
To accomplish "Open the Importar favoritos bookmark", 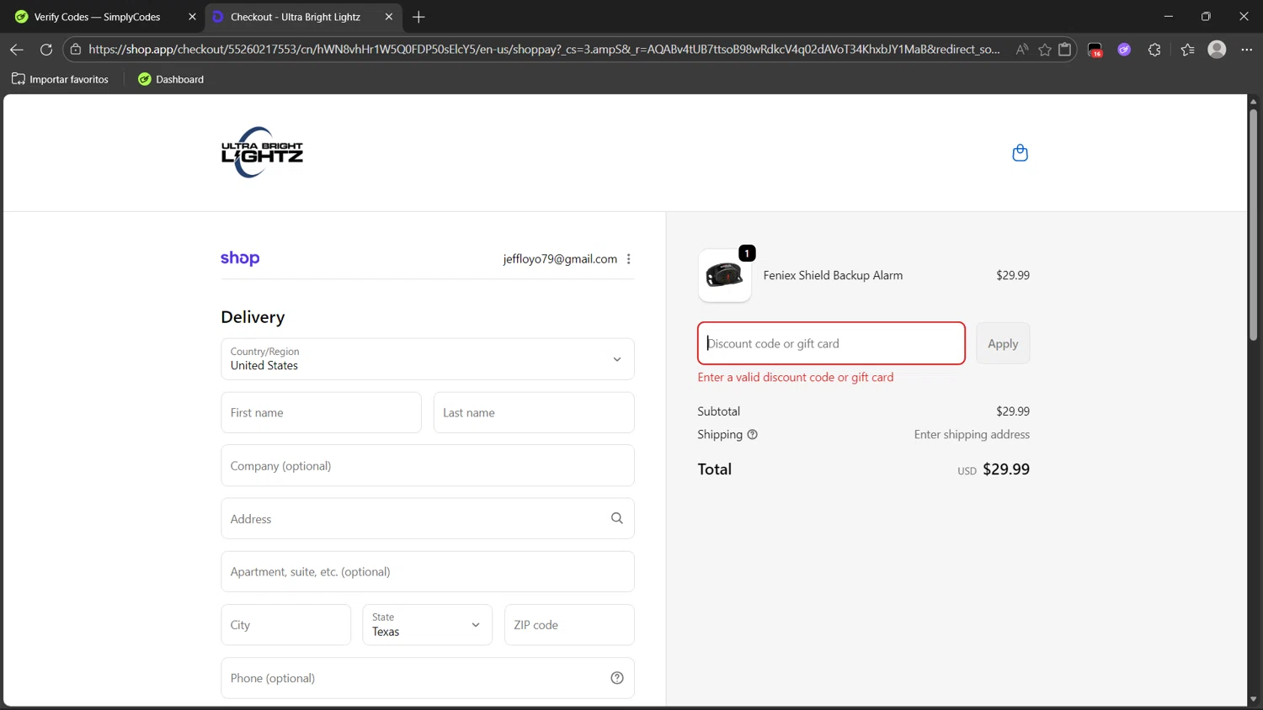I will coord(60,79).
